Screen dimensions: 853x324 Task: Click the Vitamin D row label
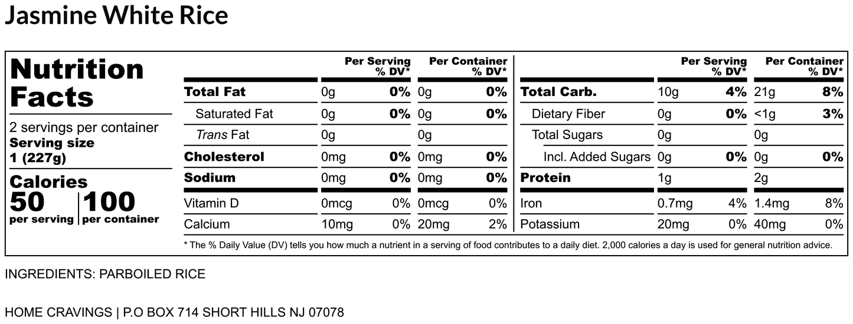pos(211,203)
